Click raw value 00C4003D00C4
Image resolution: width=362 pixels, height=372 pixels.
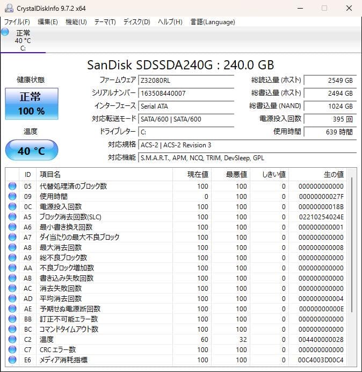321,360
